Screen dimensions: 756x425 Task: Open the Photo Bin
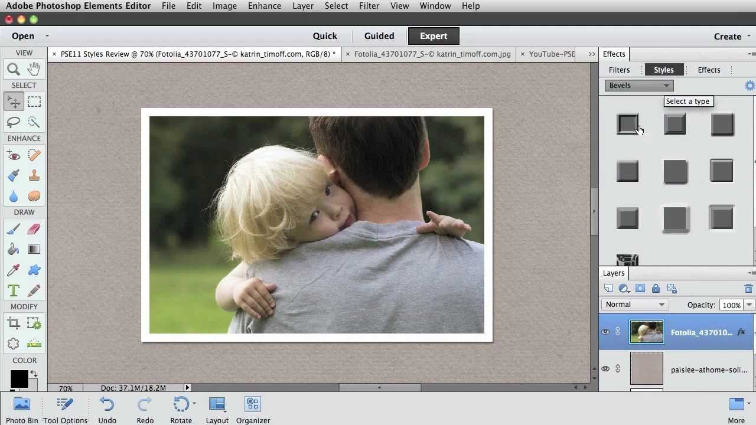click(x=22, y=410)
